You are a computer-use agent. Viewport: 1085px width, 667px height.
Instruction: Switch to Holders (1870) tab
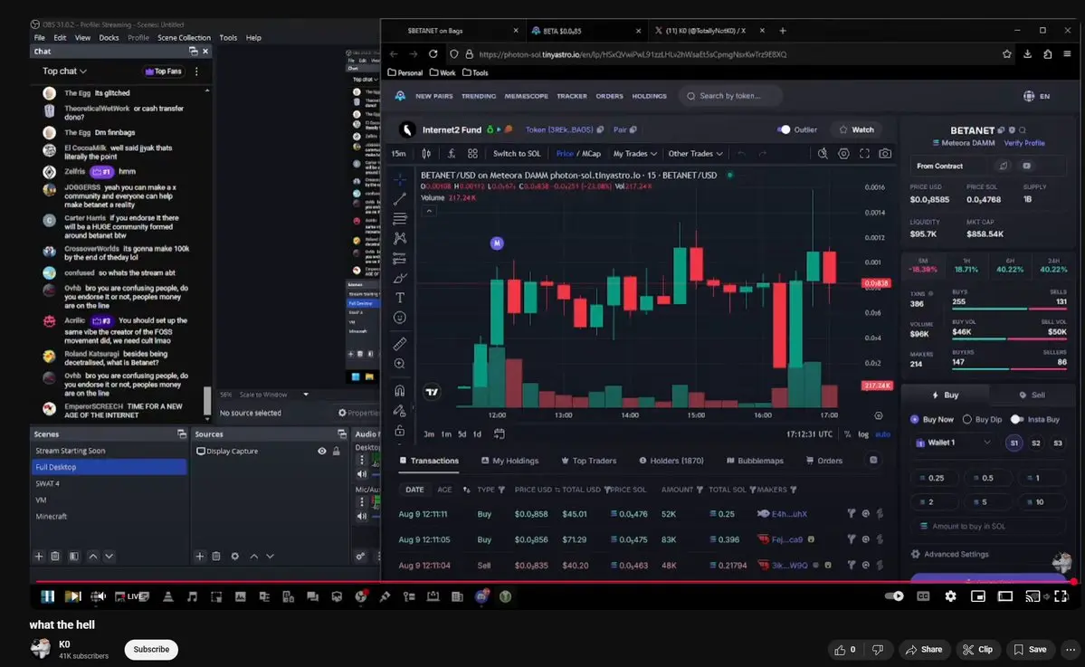pyautogui.click(x=671, y=461)
